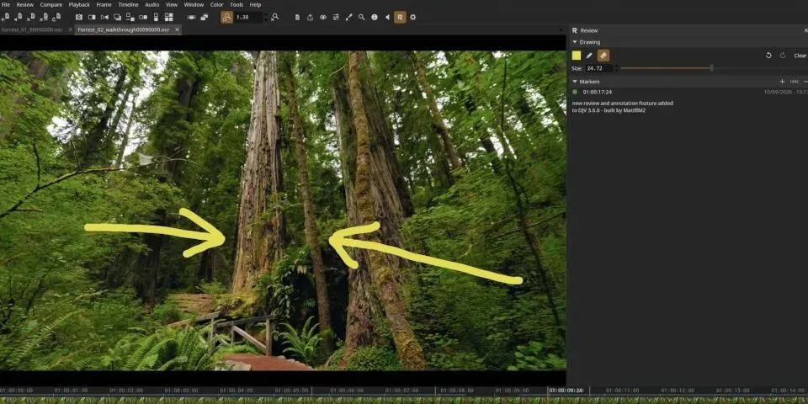
Task: Toggle the Review panel R button
Action: point(400,17)
